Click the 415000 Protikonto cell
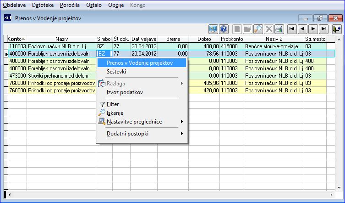345x203 pixels. 232,46
